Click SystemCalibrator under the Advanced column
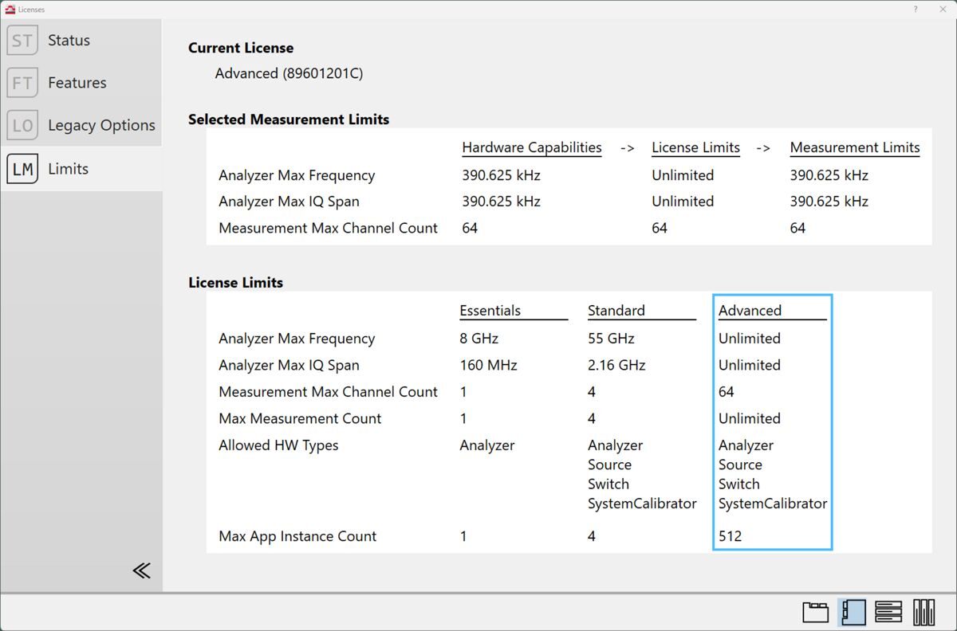The image size is (957, 631). click(x=773, y=504)
